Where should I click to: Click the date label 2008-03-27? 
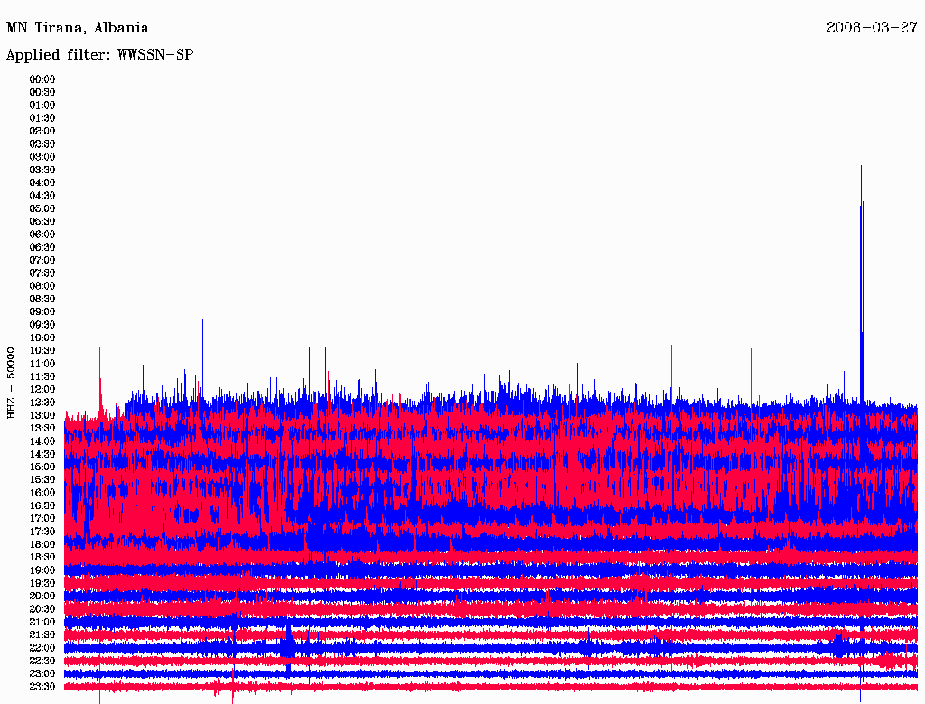pos(872,28)
